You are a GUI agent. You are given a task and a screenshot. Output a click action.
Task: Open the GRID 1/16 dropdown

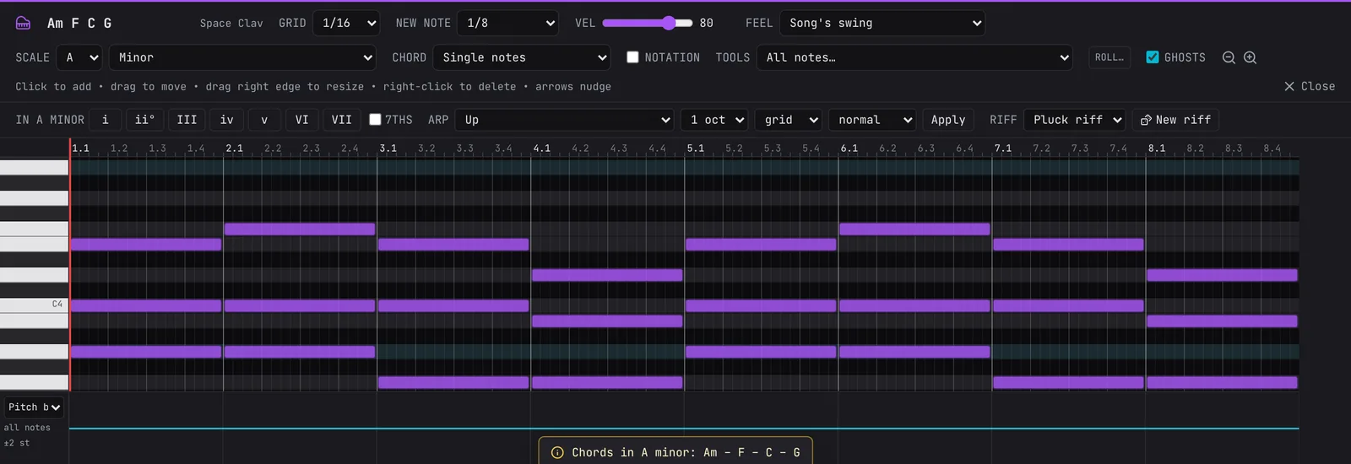[346, 23]
